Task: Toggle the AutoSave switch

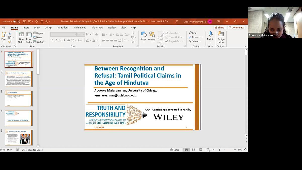Action: point(17,21)
